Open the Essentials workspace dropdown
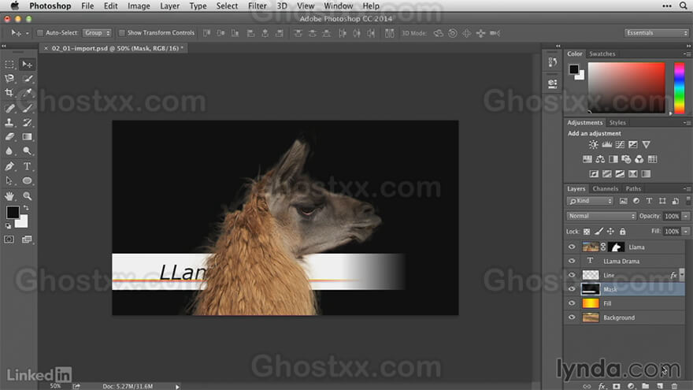The height and width of the screenshot is (390, 693). click(x=657, y=33)
